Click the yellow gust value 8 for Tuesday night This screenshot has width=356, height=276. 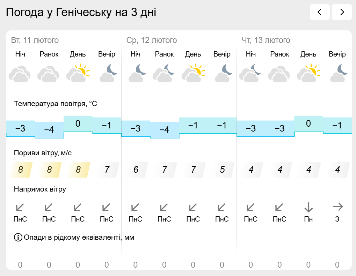click(21, 170)
